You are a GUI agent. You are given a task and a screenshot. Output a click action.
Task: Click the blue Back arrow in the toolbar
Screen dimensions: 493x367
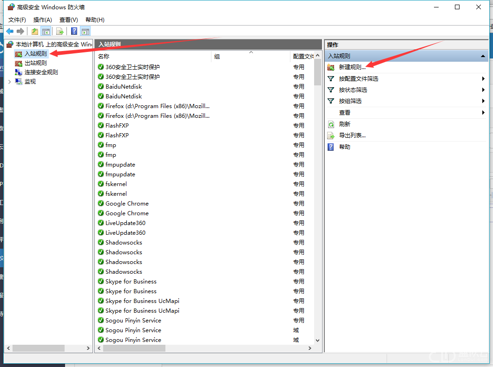click(10, 32)
